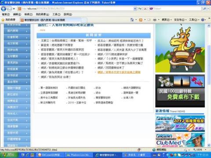
Task: Click the Refresh icon beside the address bar
Action: pyautogui.click(x=140, y=9)
